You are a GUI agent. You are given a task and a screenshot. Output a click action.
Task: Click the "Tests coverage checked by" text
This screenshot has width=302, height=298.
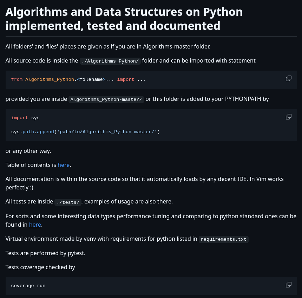40,267
